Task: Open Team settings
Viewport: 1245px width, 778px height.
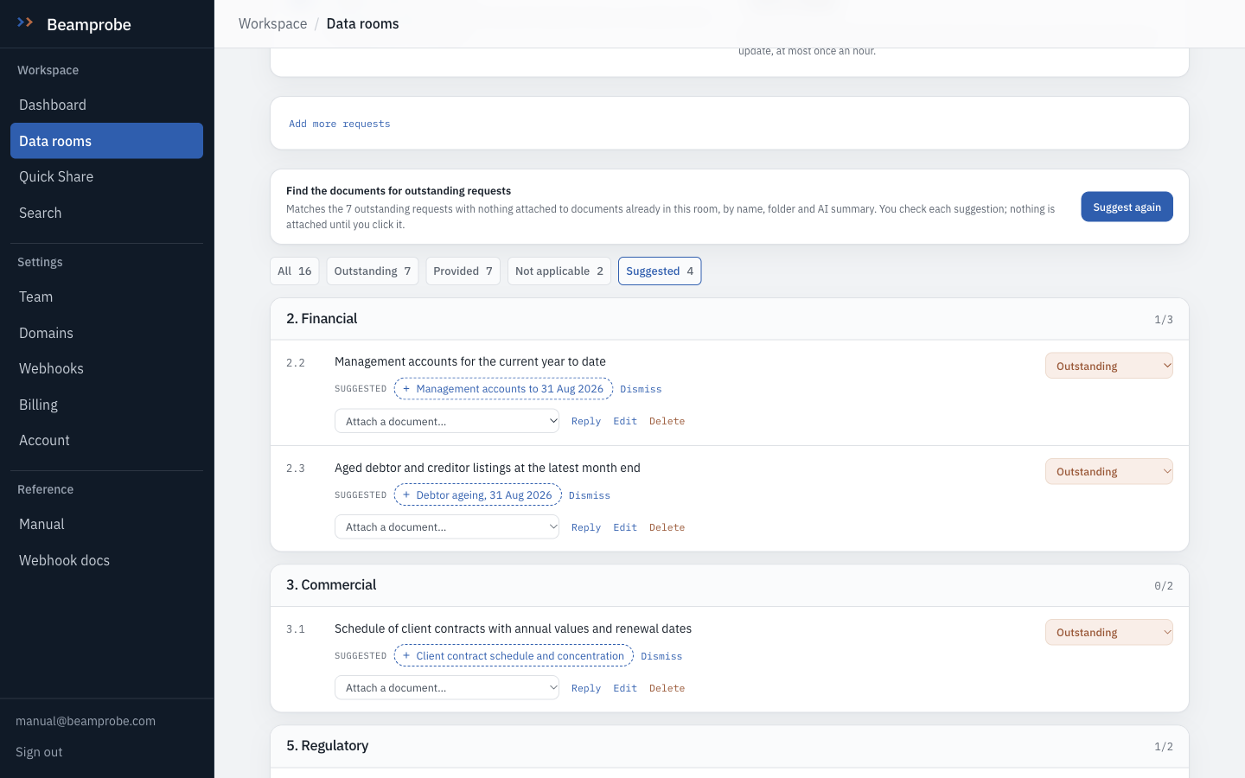Action: (106, 297)
